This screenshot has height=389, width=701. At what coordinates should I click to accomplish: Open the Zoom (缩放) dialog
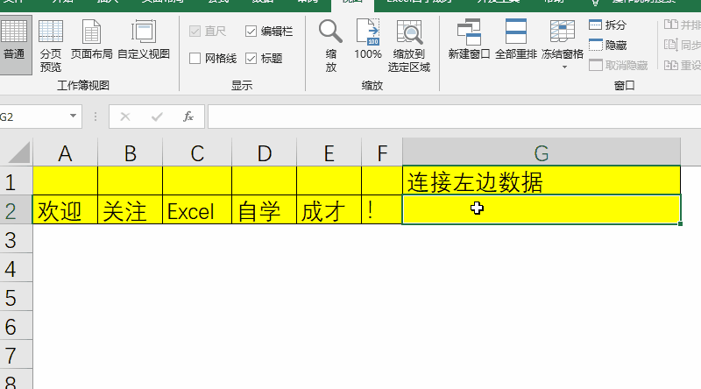(x=331, y=46)
